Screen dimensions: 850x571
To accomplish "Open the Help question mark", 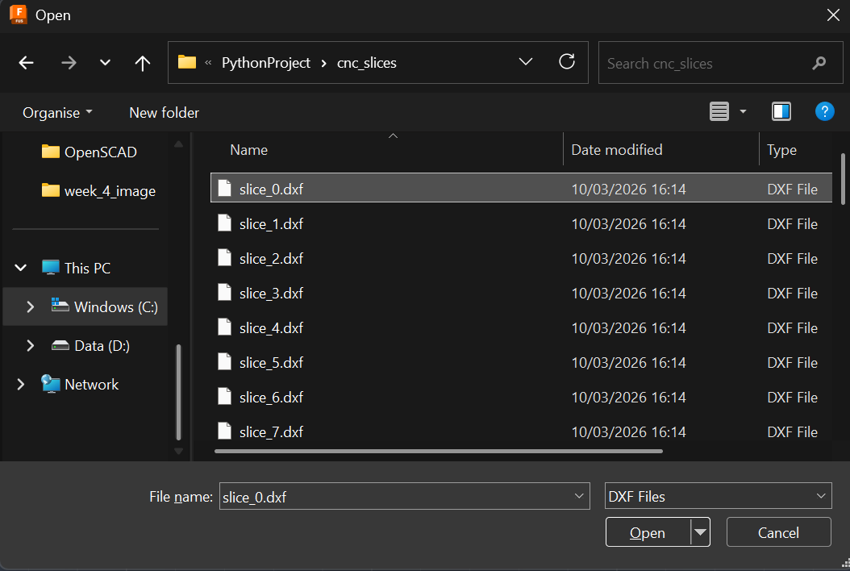I will 825,111.
